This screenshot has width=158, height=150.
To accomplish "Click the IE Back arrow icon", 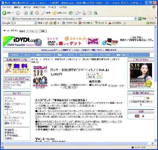I will click(4, 13).
